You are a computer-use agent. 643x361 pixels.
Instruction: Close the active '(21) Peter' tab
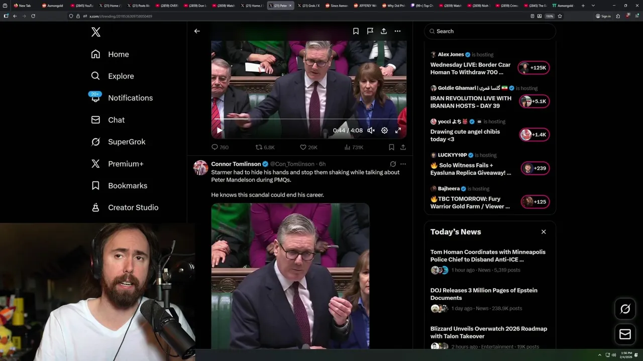pos(290,6)
